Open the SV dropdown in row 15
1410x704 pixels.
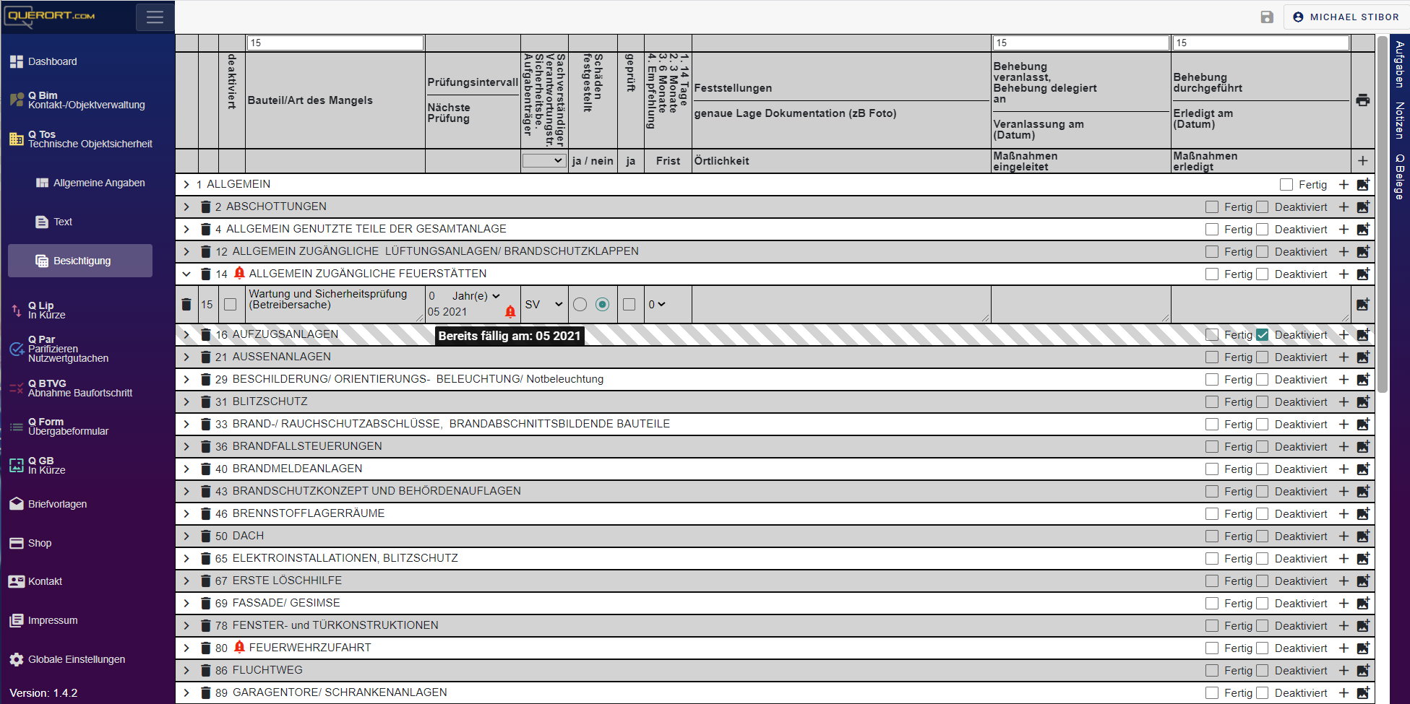543,305
